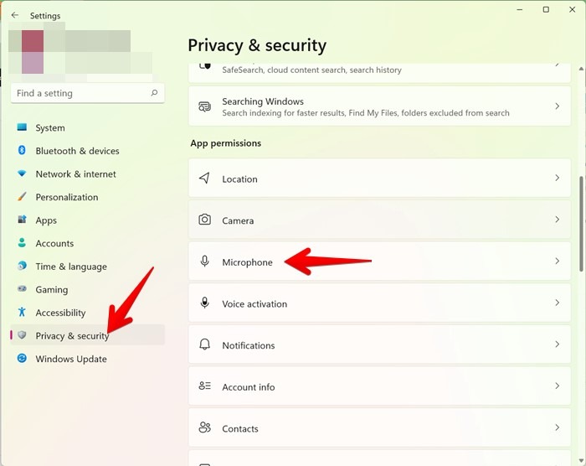This screenshot has width=586, height=466.
Task: Click the search magnifier icon
Action: pyautogui.click(x=154, y=94)
